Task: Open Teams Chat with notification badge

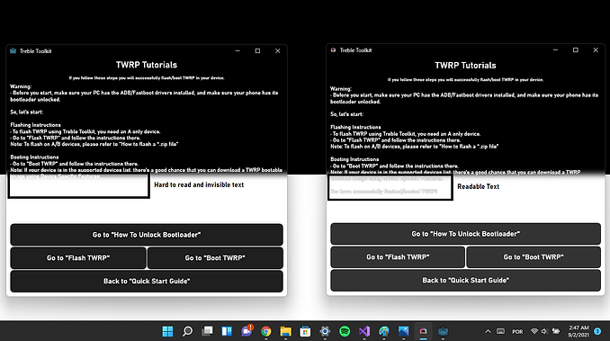Action: click(x=247, y=330)
